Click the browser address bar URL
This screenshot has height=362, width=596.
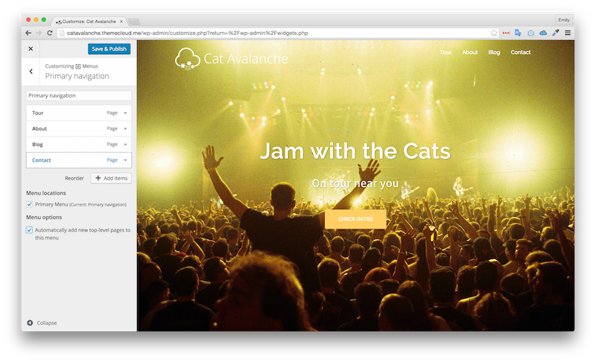click(188, 33)
